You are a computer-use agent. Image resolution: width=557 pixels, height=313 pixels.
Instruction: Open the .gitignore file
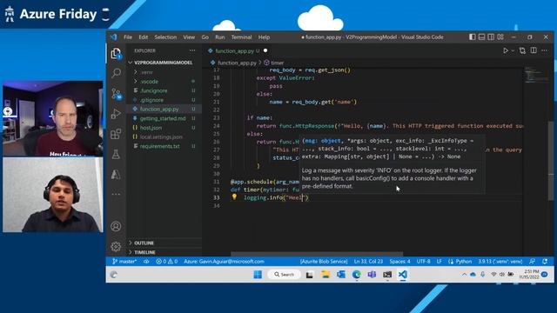click(x=151, y=100)
